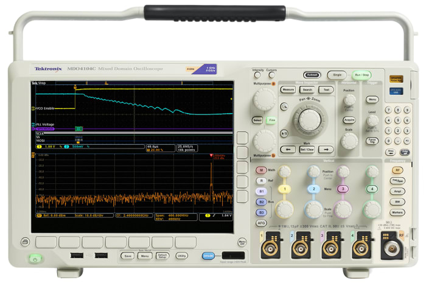Tap keypad digit 6
The image size is (426, 283).
pos(407,120)
